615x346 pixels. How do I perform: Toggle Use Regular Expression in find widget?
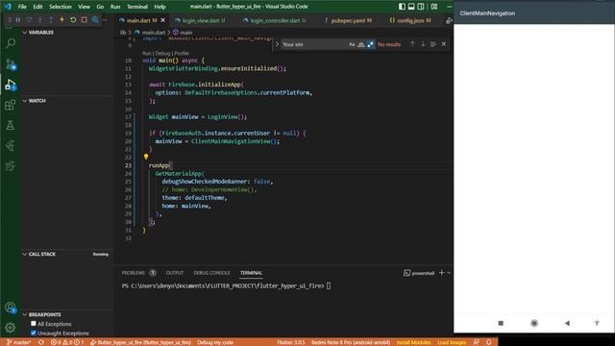pos(371,44)
